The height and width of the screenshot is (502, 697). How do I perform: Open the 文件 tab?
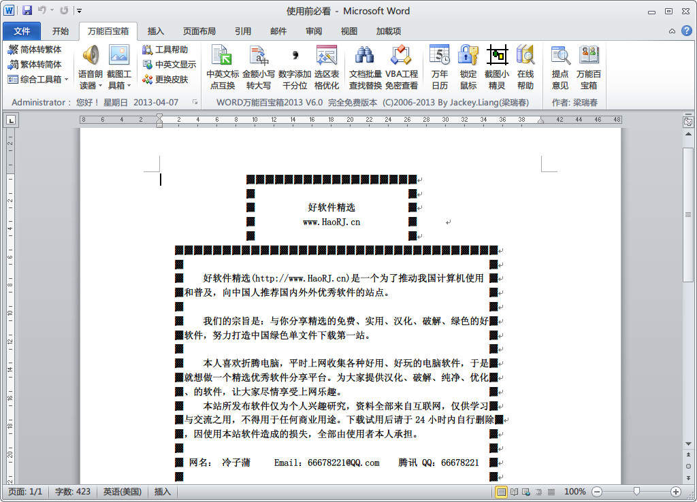click(x=22, y=31)
